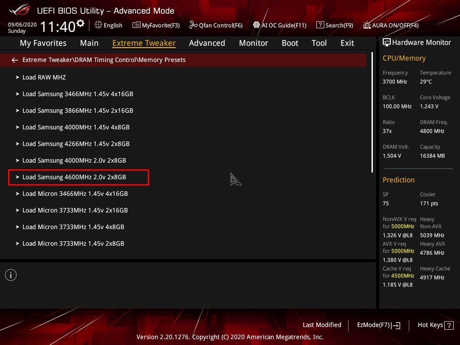The height and width of the screenshot is (345, 460).
Task: Click the ROG logo icon
Action: [20, 10]
